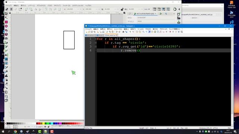Image resolution: width=239 pixels, height=134 pixels.
Task: Select the Node edit tool
Action: click(x=6, y=18)
